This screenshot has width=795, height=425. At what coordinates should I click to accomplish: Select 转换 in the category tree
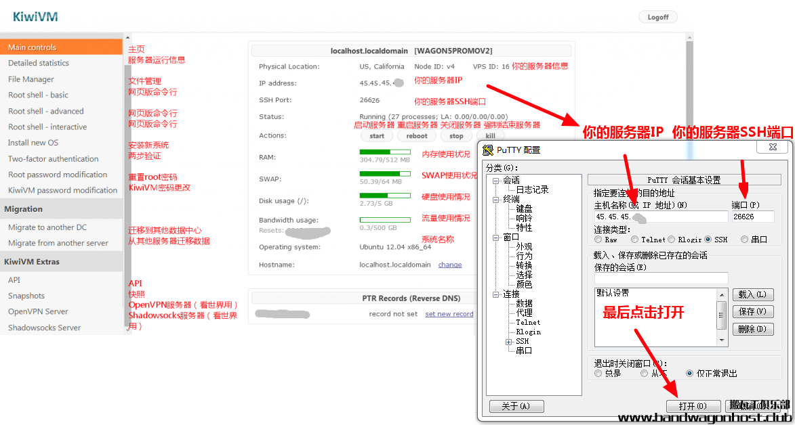[x=525, y=266]
